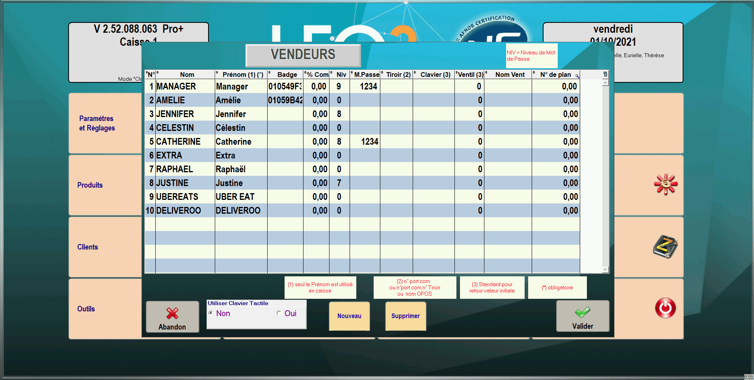The image size is (754, 380).
Task: Select Non for Utiliser Clavier Tactile
Action: click(x=211, y=313)
